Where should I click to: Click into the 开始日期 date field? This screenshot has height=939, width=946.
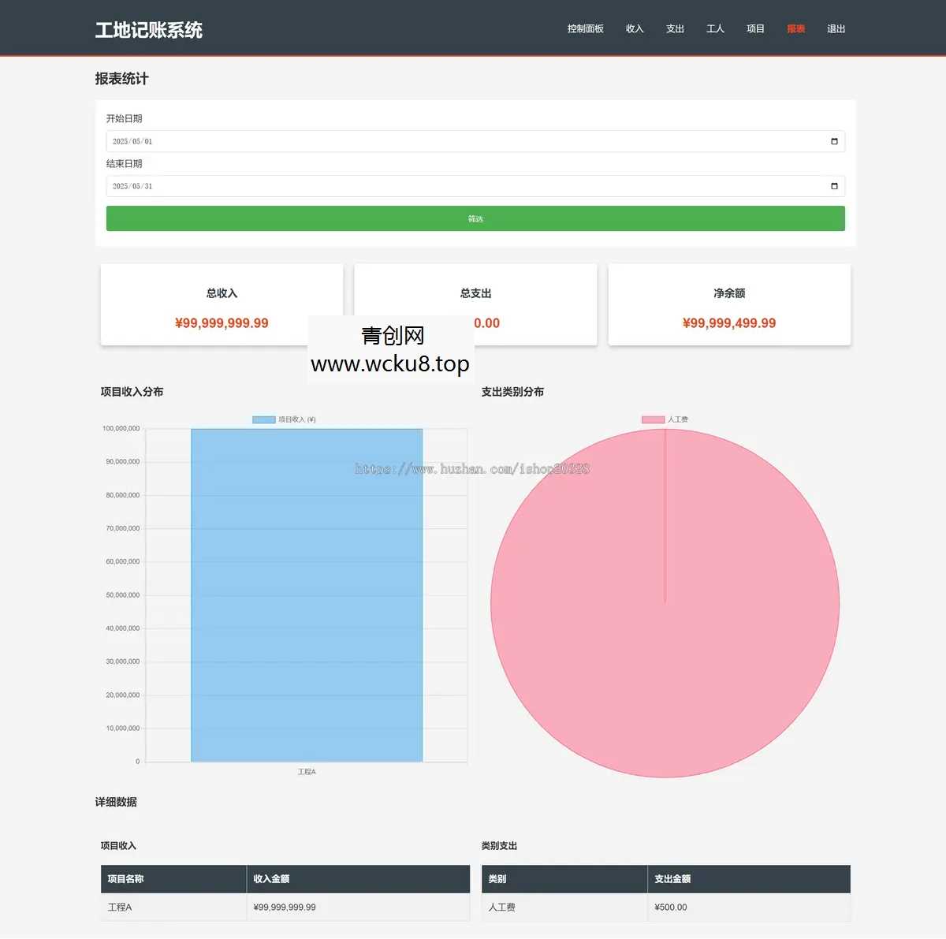pos(457,142)
